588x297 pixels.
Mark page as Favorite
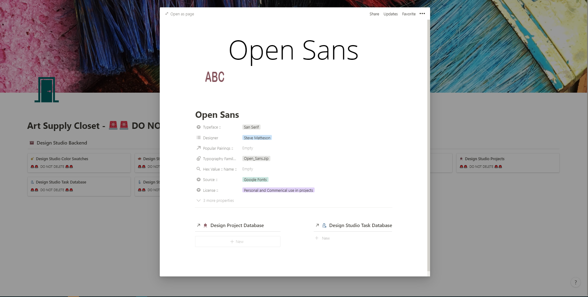click(409, 14)
